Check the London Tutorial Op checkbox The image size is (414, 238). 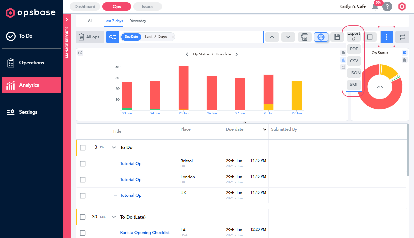coord(83,180)
